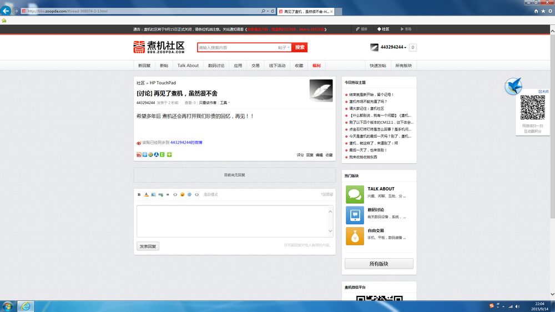Screen dimensions: 555x312
Task: Click the red 搜索 search button
Action: [300, 47]
